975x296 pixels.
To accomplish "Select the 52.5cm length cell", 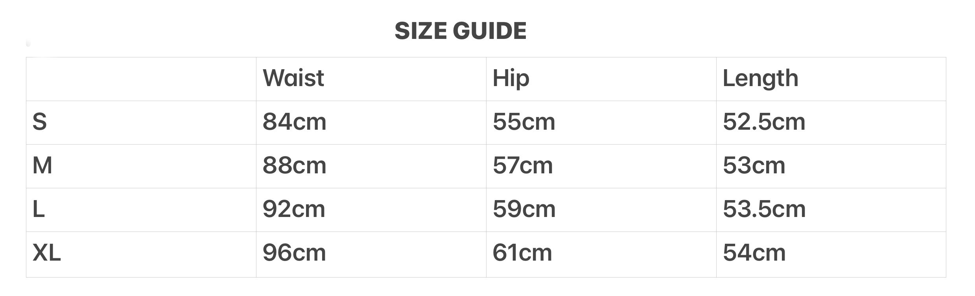I will 764,121.
